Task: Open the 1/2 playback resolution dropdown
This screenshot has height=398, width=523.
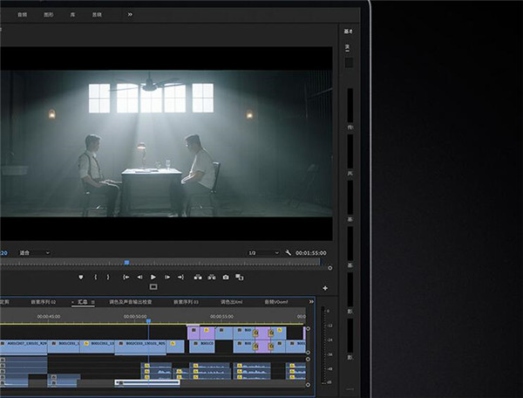Action: (263, 253)
